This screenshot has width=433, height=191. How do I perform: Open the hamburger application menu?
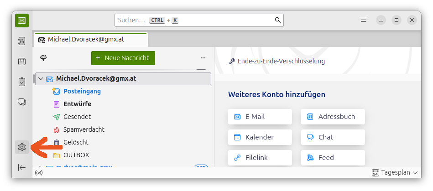click(x=364, y=20)
